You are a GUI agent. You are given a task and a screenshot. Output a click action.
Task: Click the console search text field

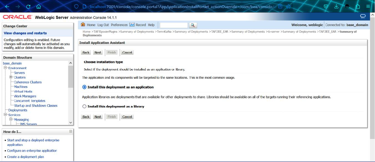coord(174,25)
